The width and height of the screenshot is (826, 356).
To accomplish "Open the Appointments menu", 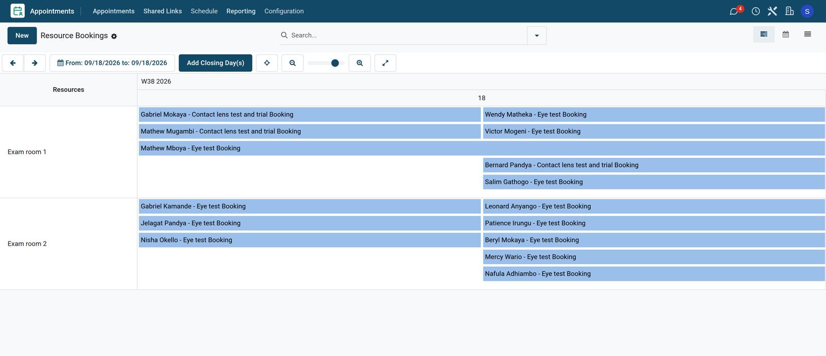I will coord(114,11).
